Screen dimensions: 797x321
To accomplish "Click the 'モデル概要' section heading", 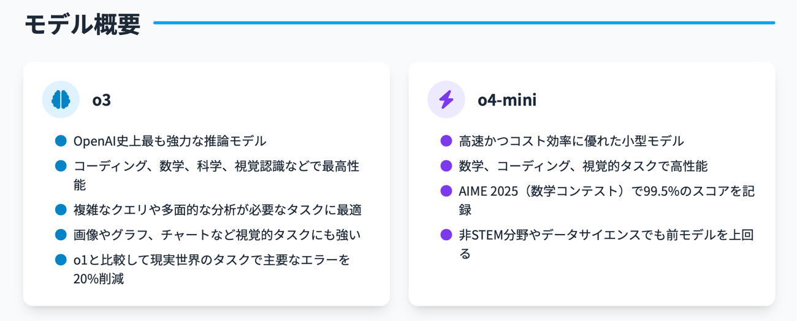I will point(83,24).
